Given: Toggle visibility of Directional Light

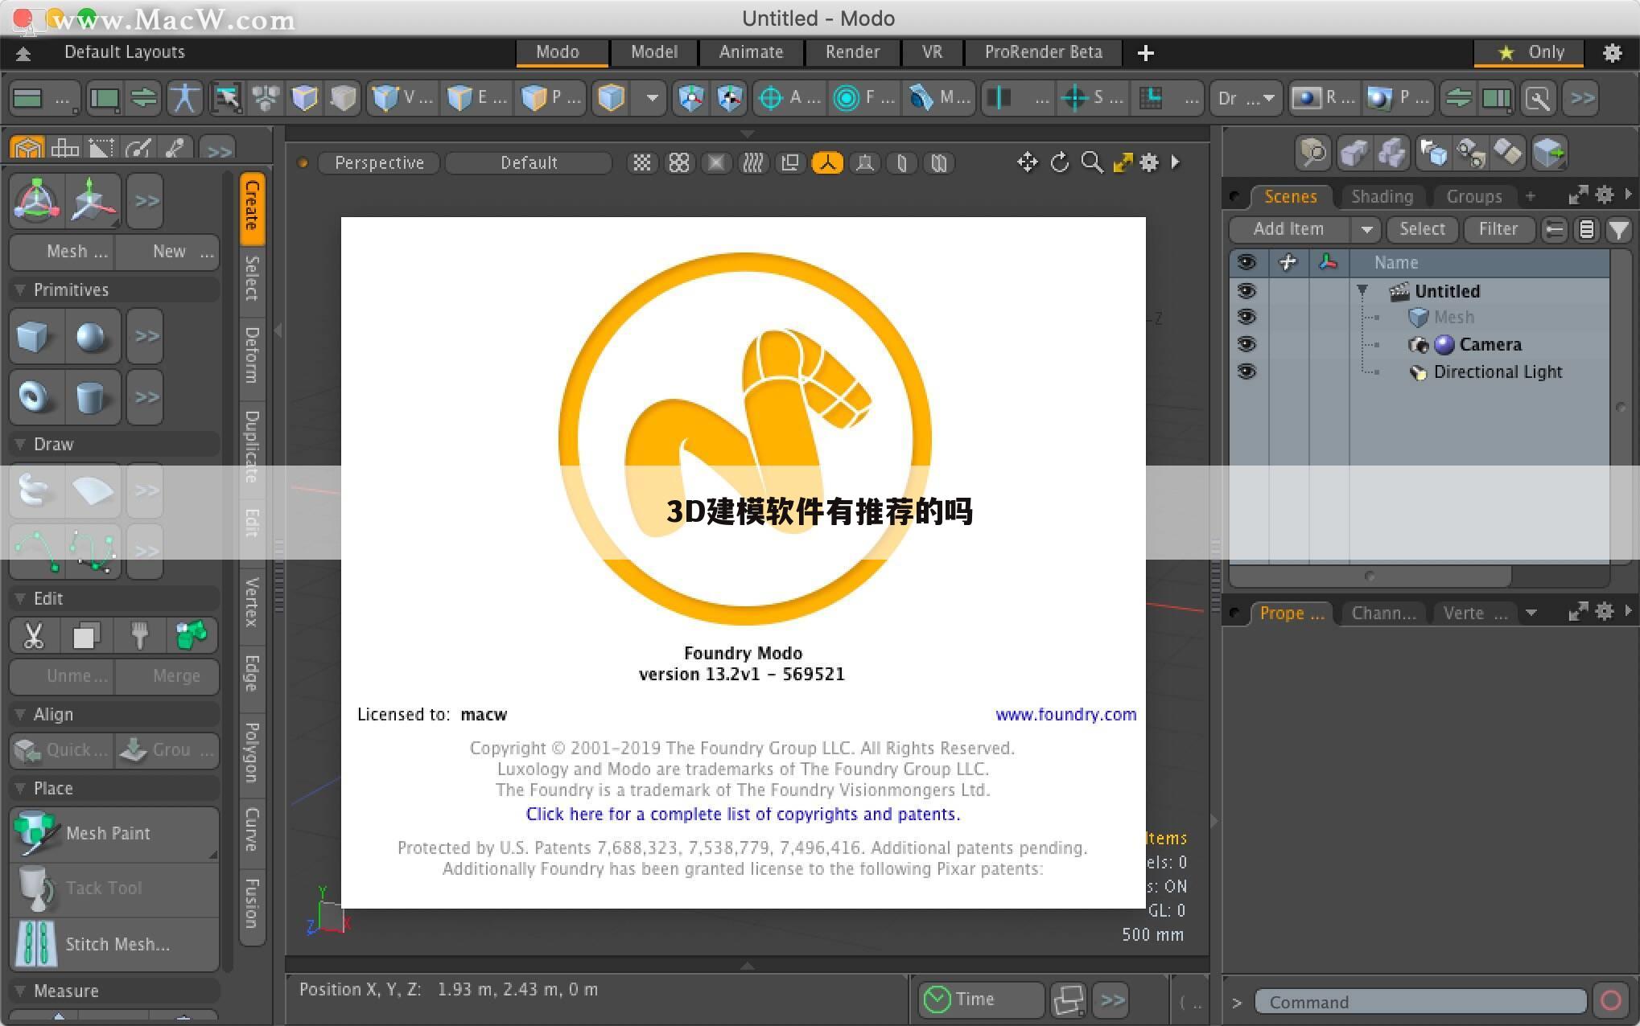Looking at the screenshot, I should click(x=1246, y=371).
